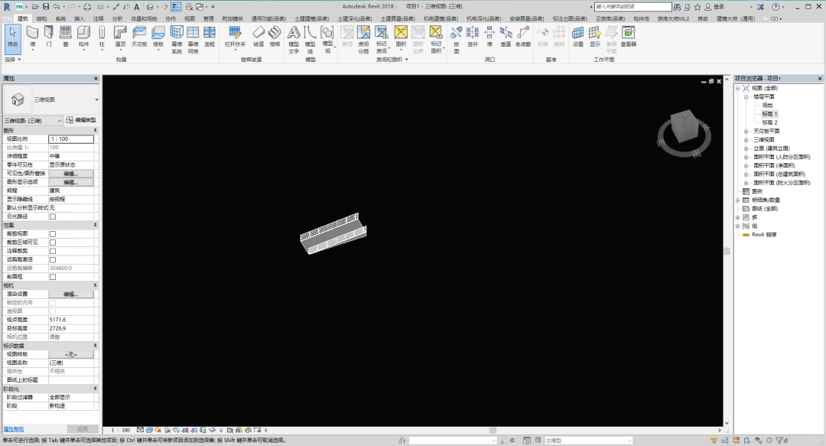Expand the 明细表/数量 tree node
The height and width of the screenshot is (446, 826).
point(737,200)
